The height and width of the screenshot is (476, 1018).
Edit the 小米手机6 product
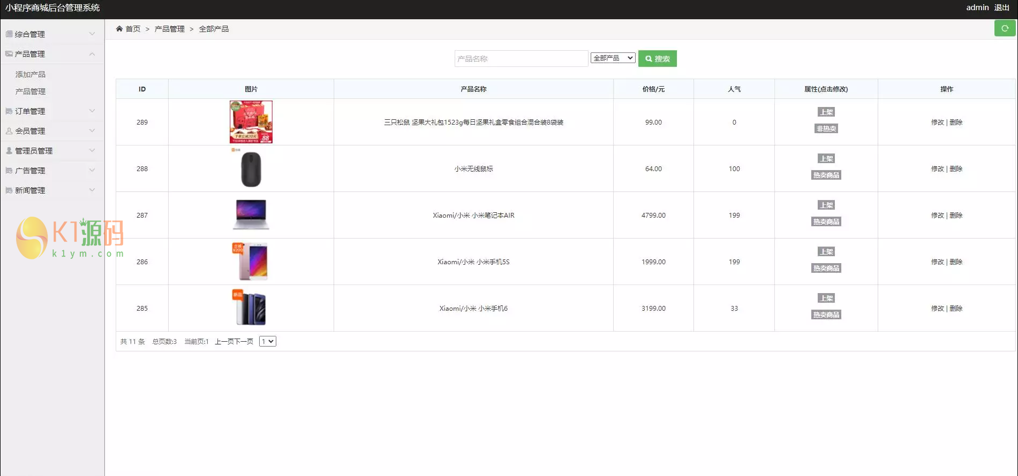click(938, 309)
